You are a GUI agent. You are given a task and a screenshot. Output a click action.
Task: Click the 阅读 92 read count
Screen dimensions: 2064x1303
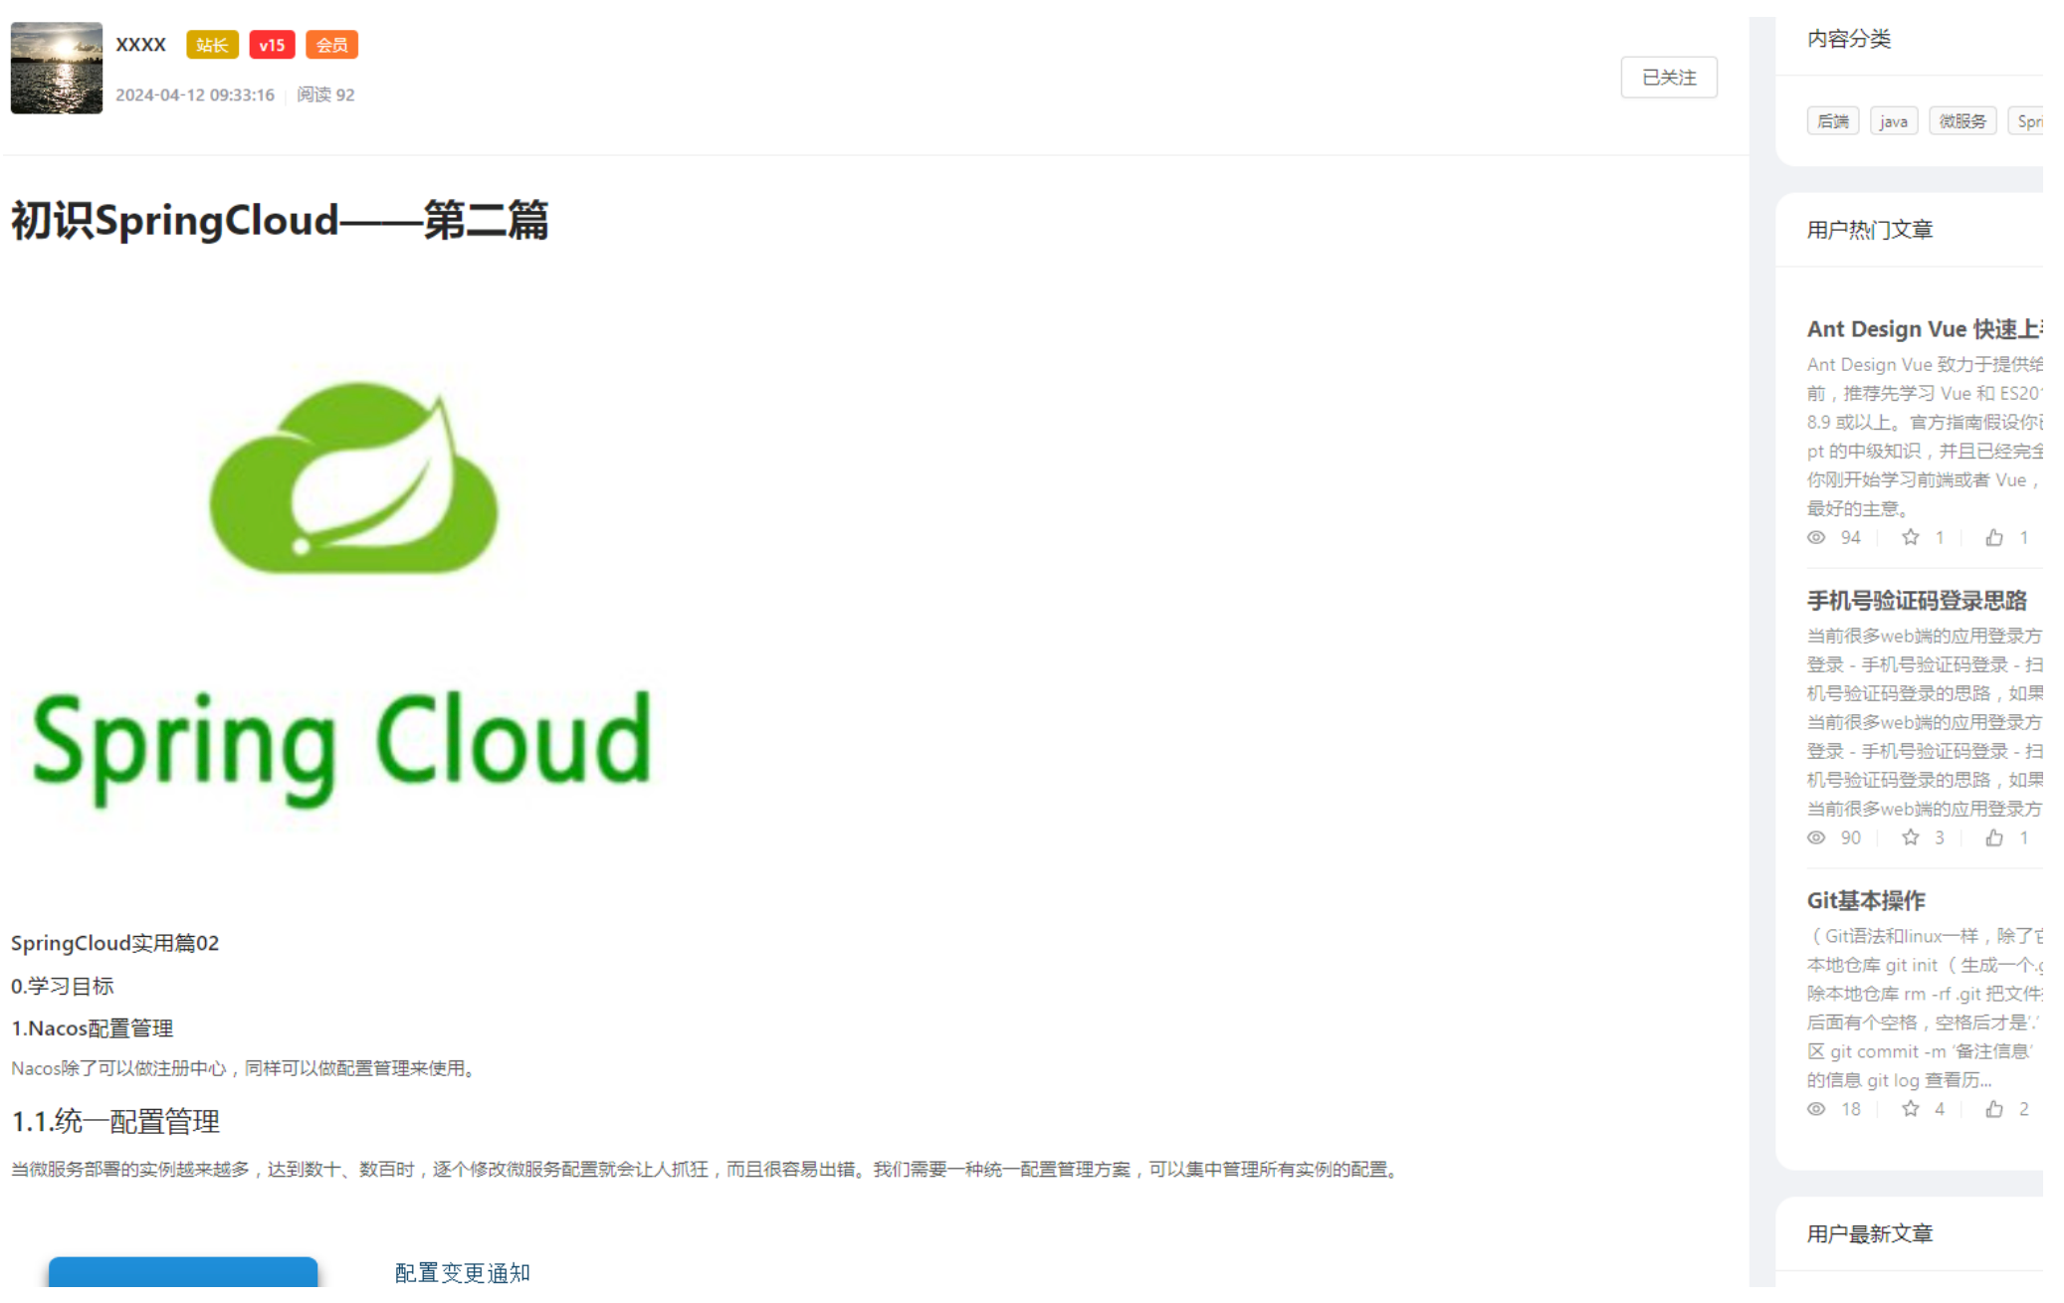(325, 94)
